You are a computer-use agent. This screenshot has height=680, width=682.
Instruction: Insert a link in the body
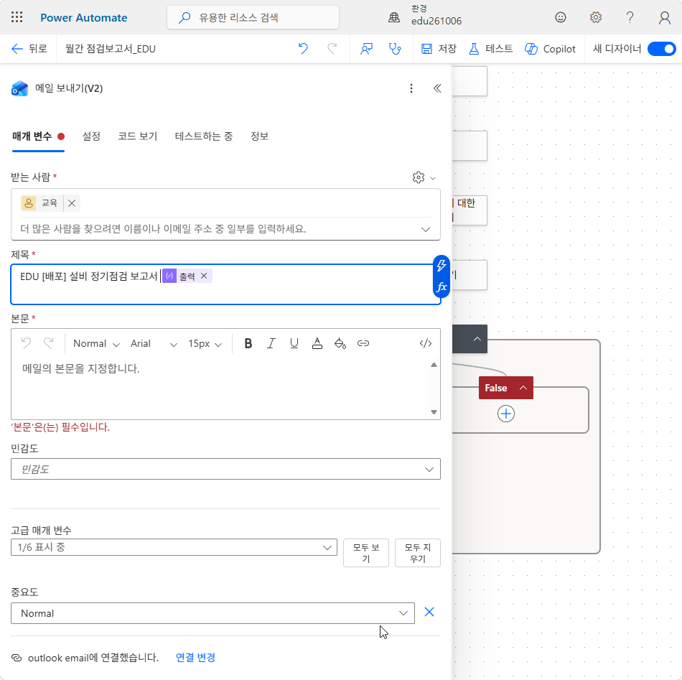[x=363, y=343]
